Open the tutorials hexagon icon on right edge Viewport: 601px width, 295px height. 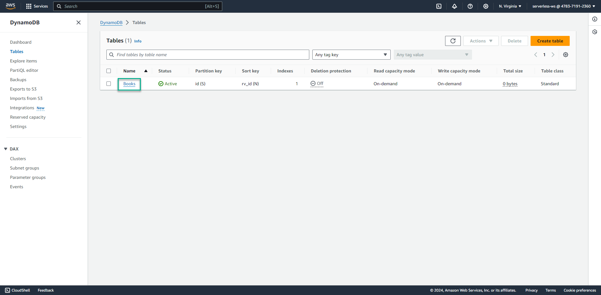595,32
